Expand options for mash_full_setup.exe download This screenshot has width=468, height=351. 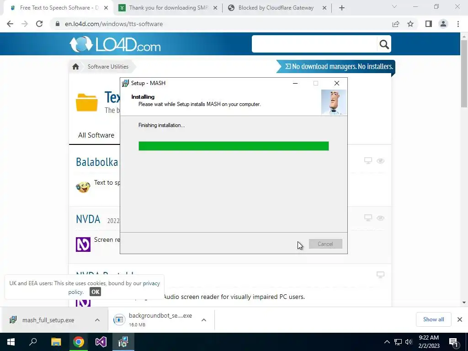97,320
